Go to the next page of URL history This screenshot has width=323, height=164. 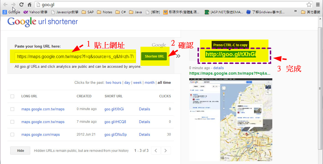[166, 151]
